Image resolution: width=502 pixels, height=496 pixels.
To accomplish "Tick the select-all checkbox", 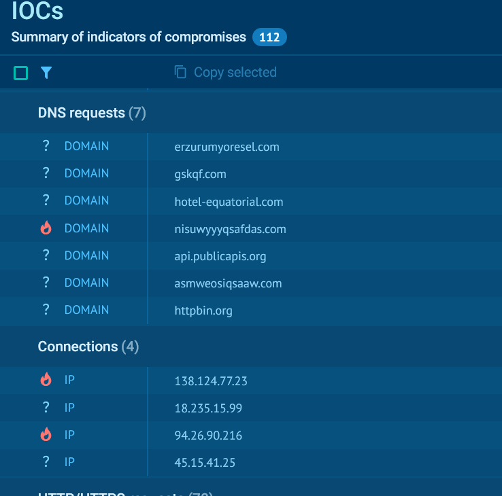I will (x=21, y=73).
